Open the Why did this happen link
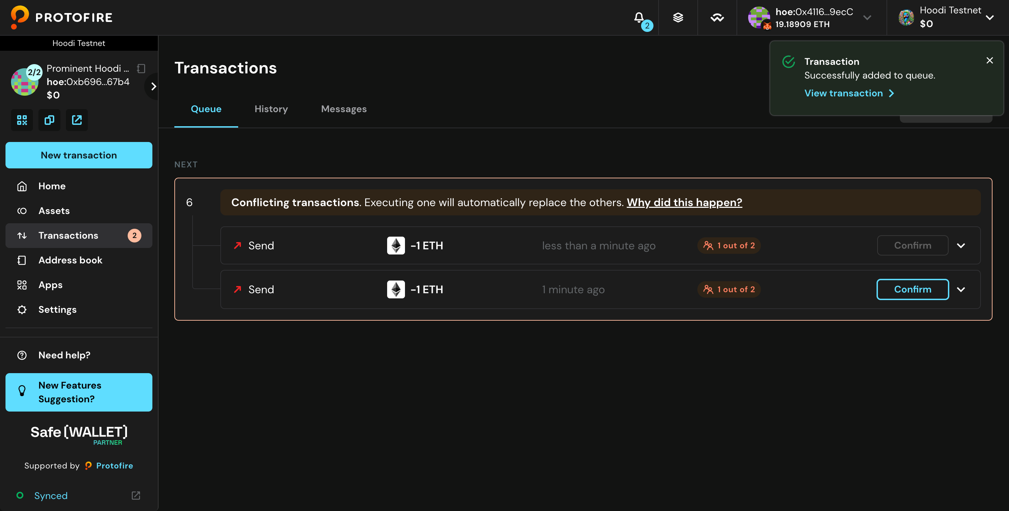The image size is (1009, 511). coord(684,202)
